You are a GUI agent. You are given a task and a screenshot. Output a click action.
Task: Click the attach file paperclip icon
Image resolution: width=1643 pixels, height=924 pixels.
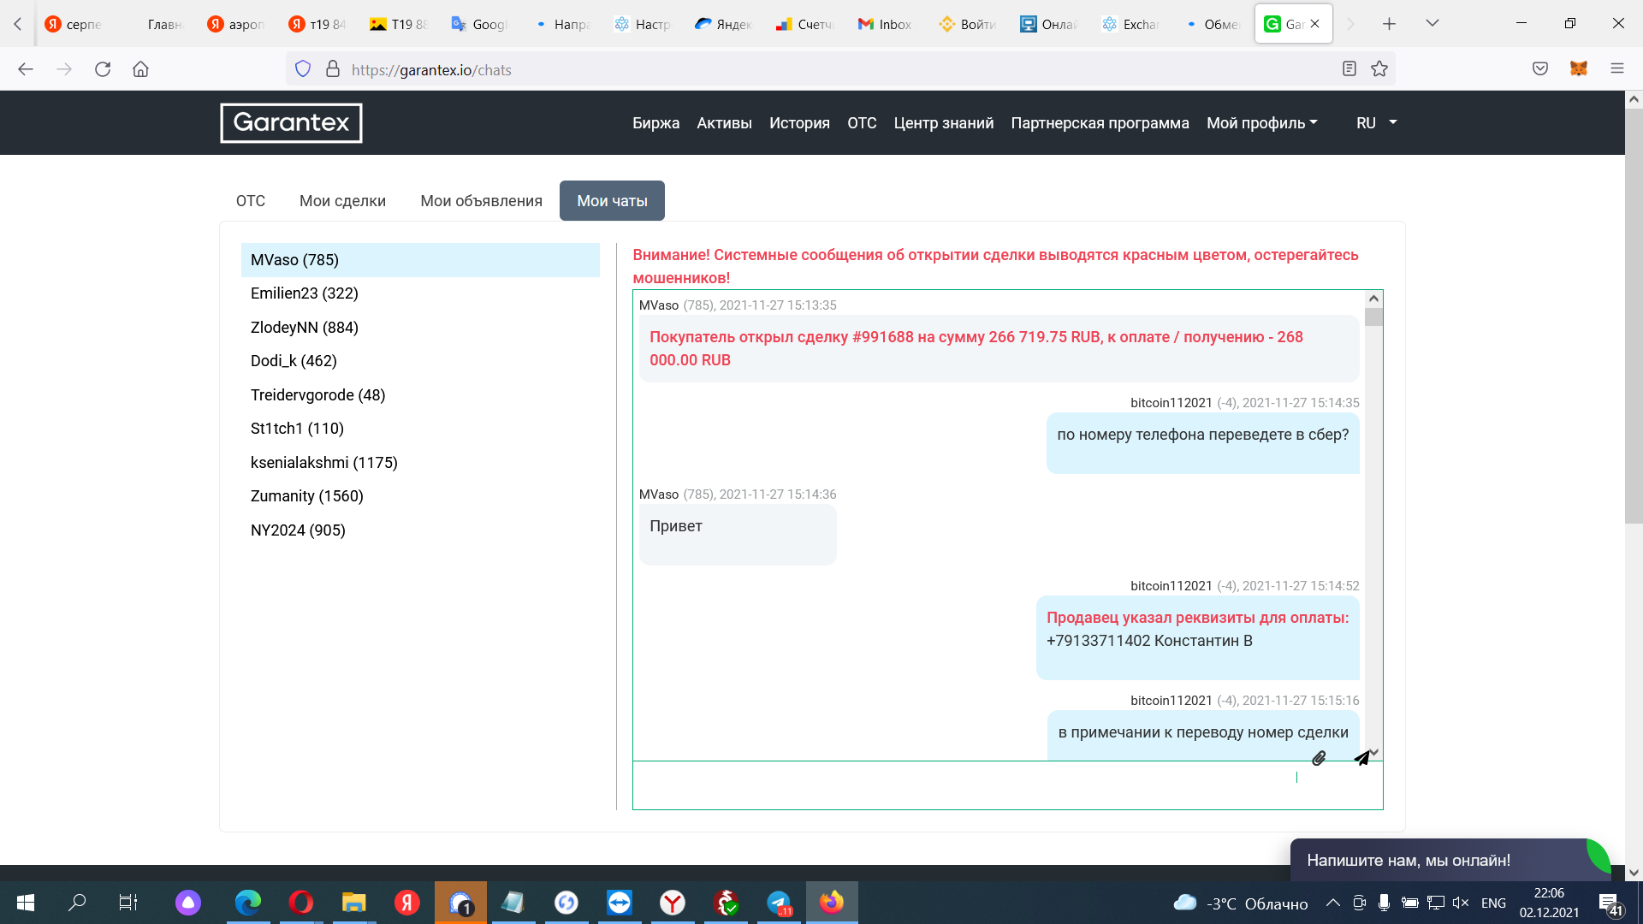click(1319, 758)
